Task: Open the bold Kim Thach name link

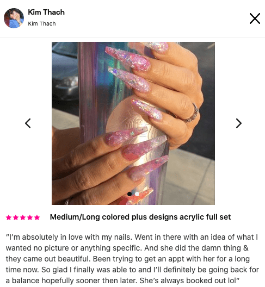Action: point(46,13)
